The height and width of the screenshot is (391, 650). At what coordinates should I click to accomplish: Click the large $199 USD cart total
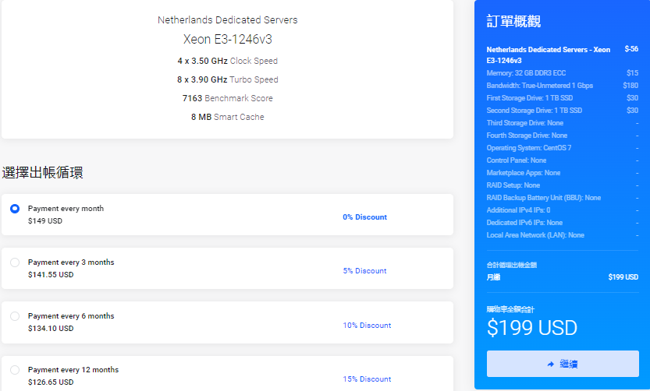[532, 328]
